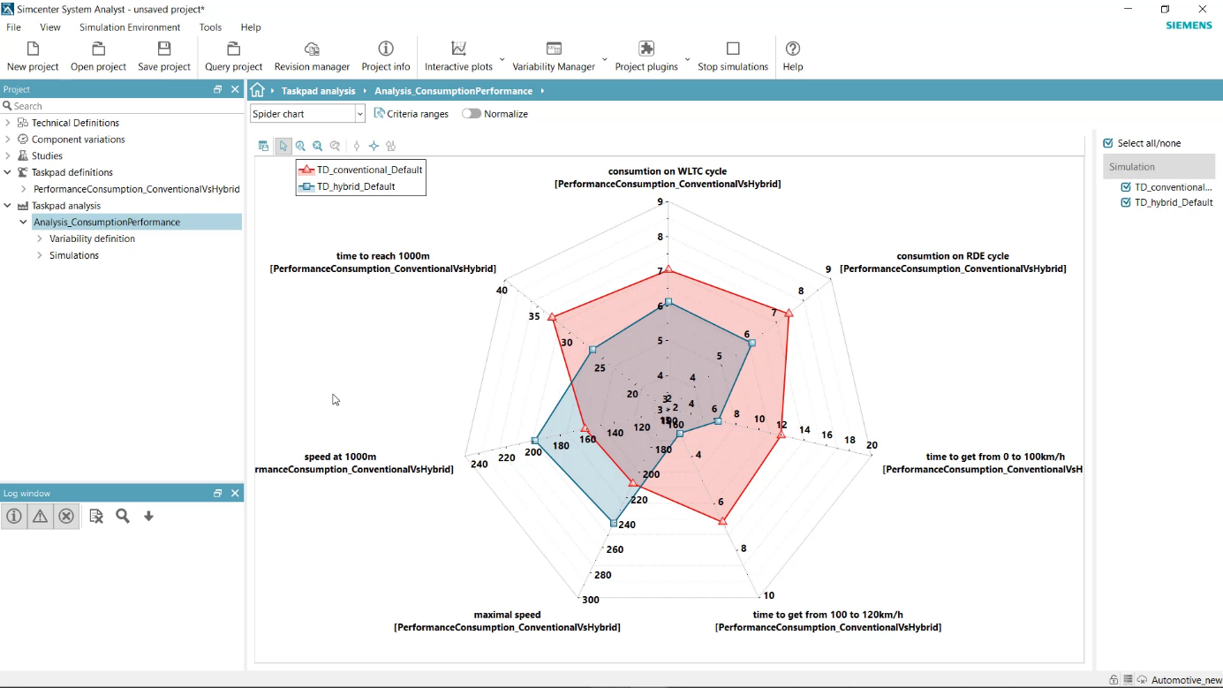Open the Variability Manager
Image resolution: width=1223 pixels, height=688 pixels.
(555, 55)
